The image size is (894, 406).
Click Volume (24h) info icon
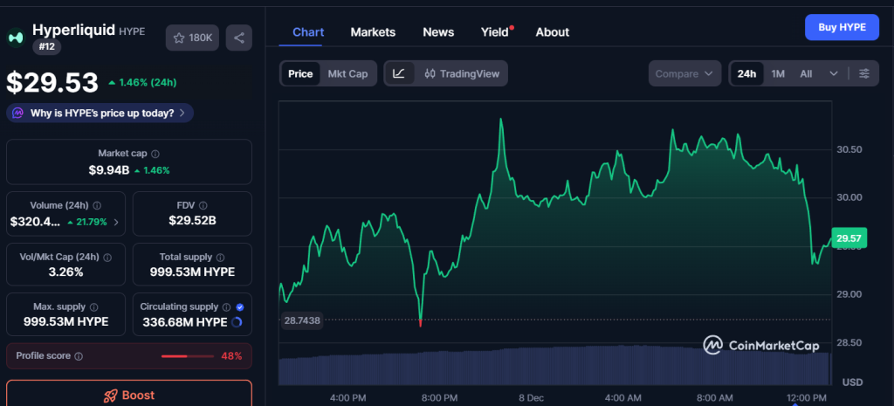[x=97, y=205]
